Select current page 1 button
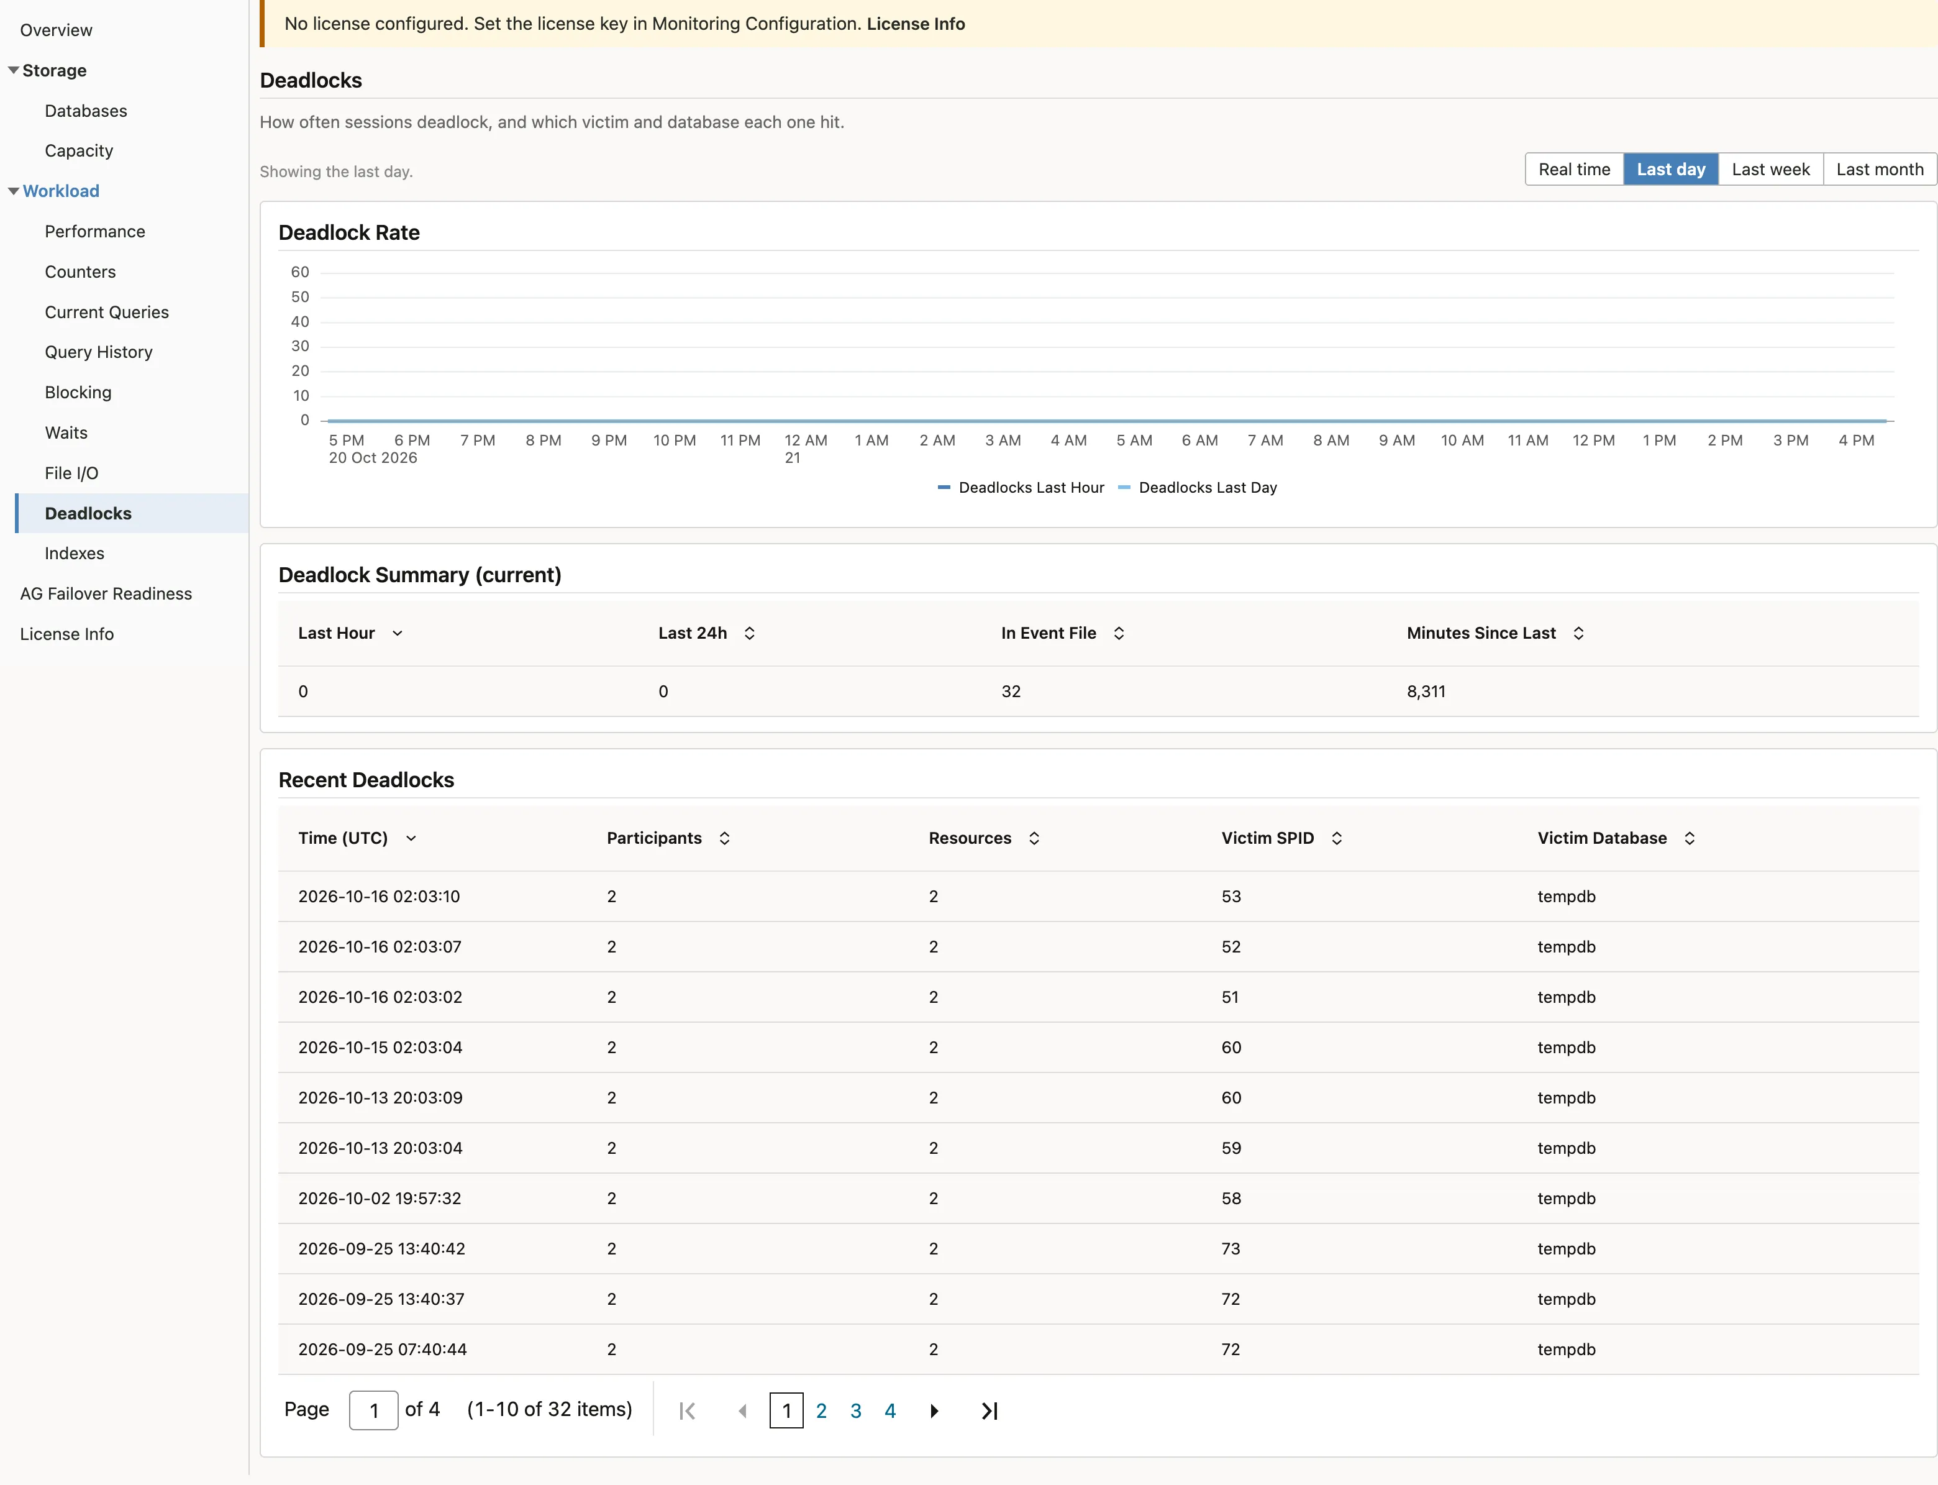This screenshot has height=1485, width=1938. [x=786, y=1410]
